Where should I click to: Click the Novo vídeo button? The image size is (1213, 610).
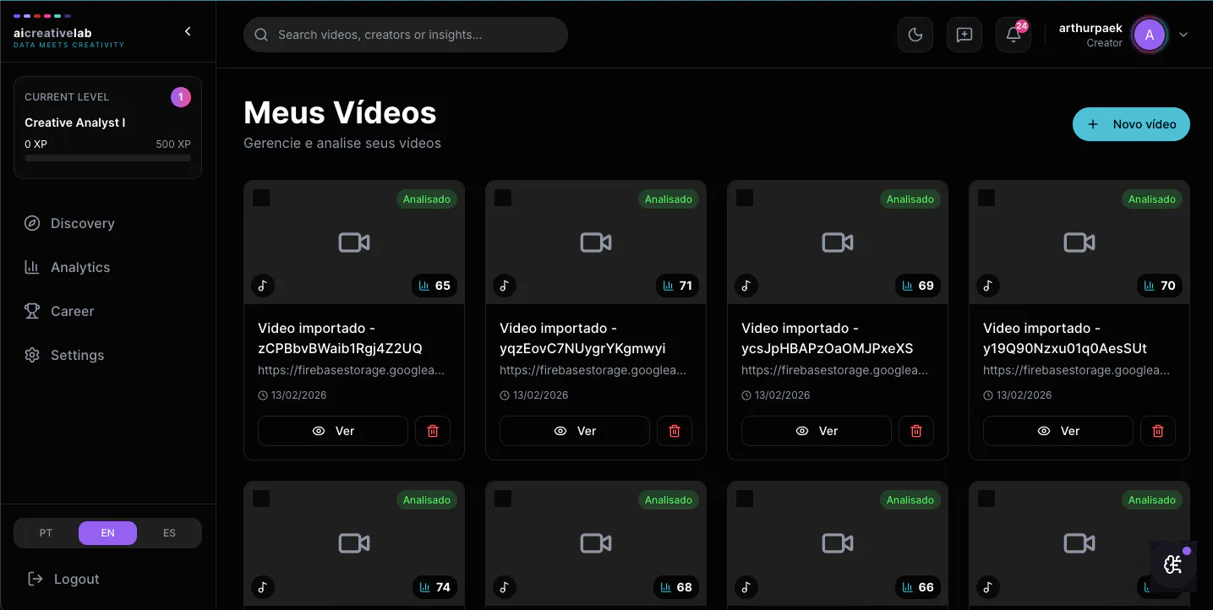click(1131, 124)
